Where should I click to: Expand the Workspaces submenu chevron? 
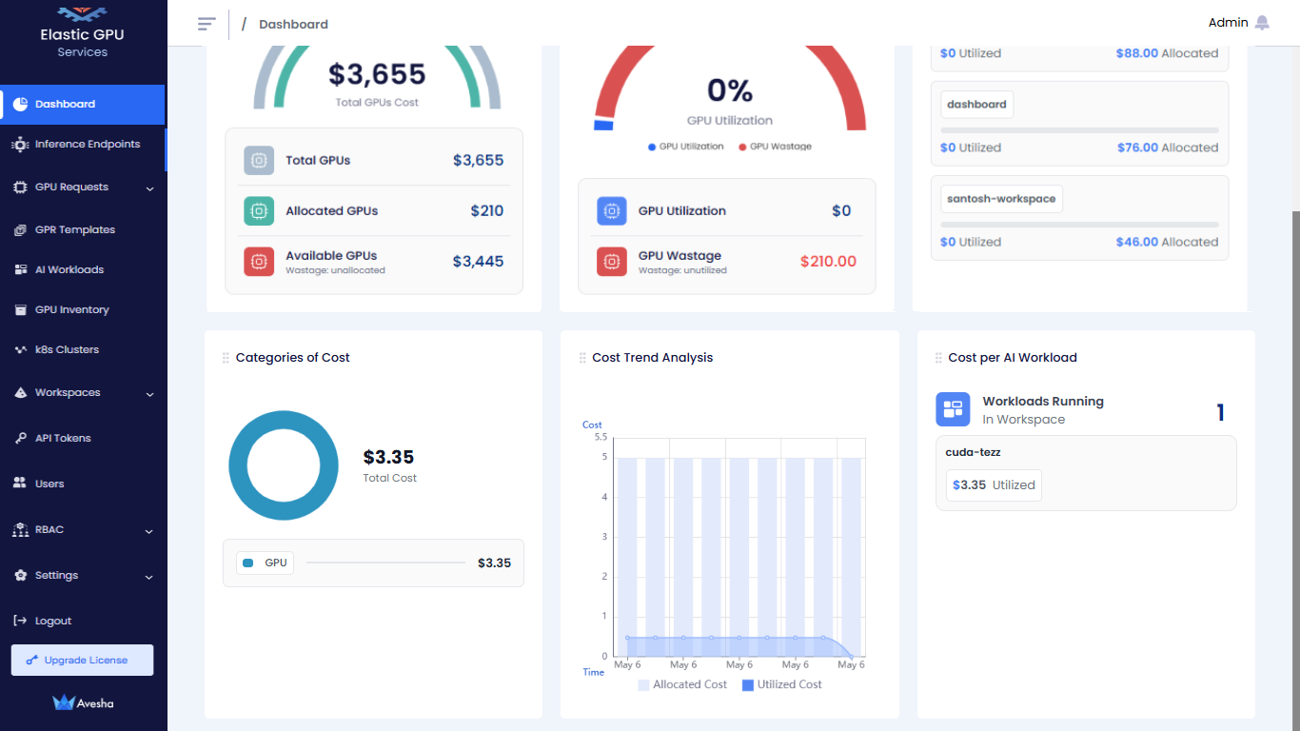tap(149, 394)
